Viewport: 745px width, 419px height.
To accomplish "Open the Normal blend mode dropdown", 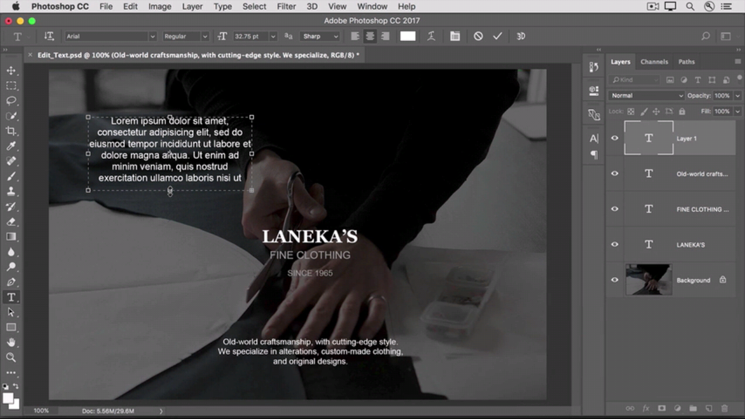I will (x=646, y=95).
